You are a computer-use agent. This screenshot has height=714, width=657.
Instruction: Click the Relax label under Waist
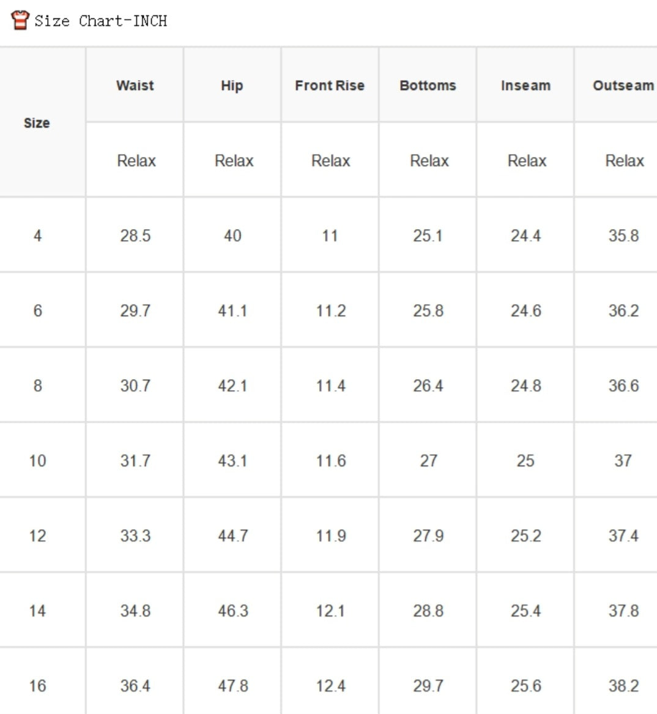(x=136, y=160)
